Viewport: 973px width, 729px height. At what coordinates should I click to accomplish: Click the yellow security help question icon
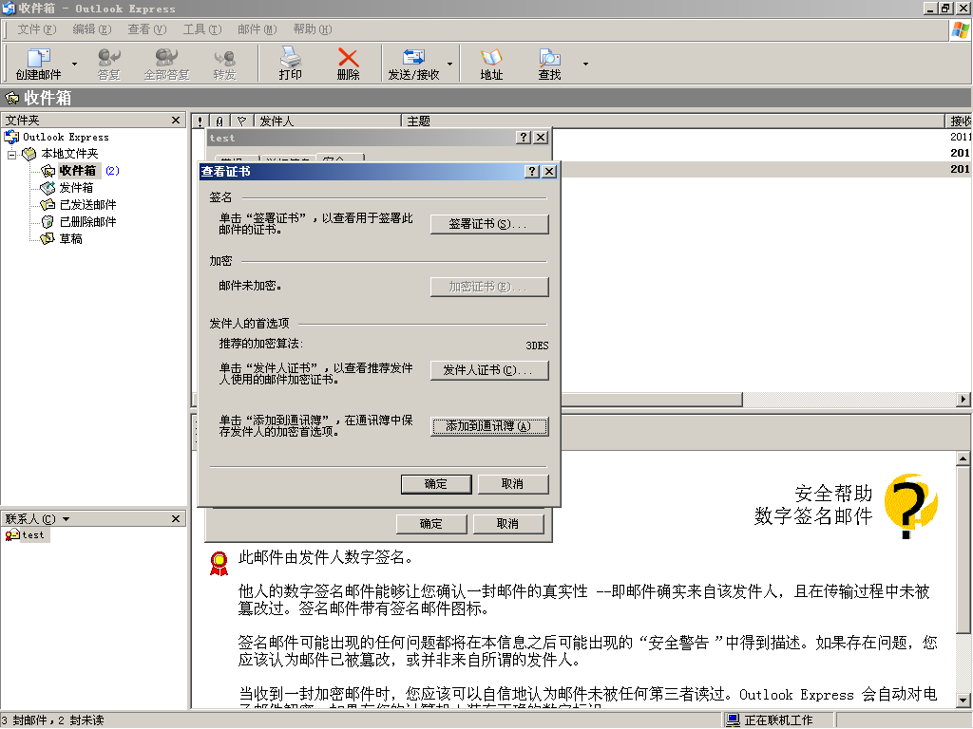(910, 506)
